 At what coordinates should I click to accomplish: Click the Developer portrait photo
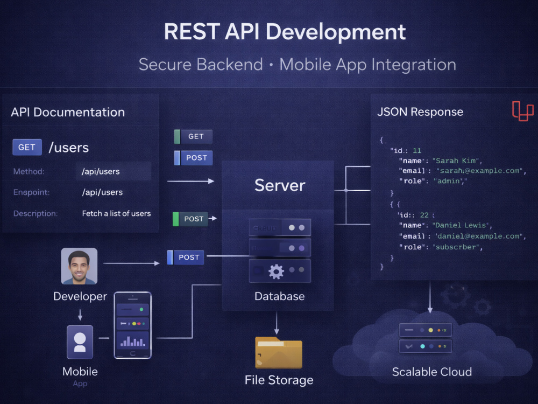point(79,266)
